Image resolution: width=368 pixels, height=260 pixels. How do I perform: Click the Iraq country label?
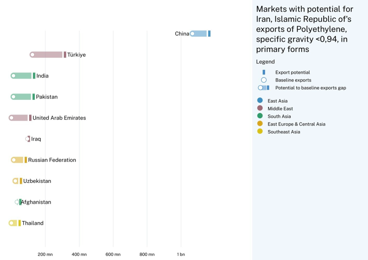coord(36,139)
